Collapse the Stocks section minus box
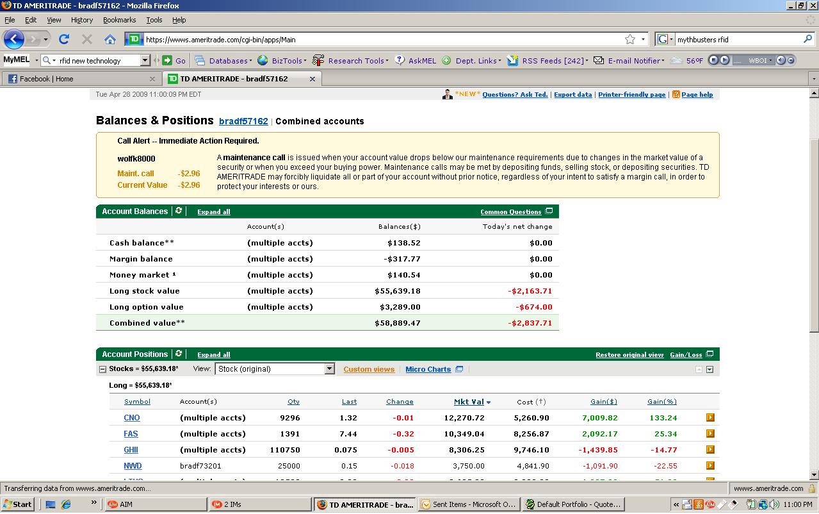This screenshot has width=819, height=514. pyautogui.click(x=102, y=369)
